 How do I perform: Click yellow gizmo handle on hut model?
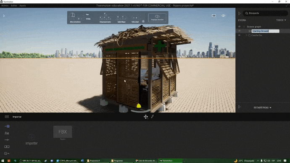139,106
